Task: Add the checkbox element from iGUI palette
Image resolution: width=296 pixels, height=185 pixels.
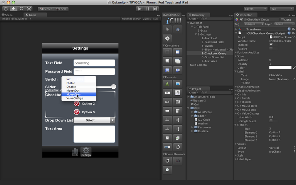Action: (167, 138)
